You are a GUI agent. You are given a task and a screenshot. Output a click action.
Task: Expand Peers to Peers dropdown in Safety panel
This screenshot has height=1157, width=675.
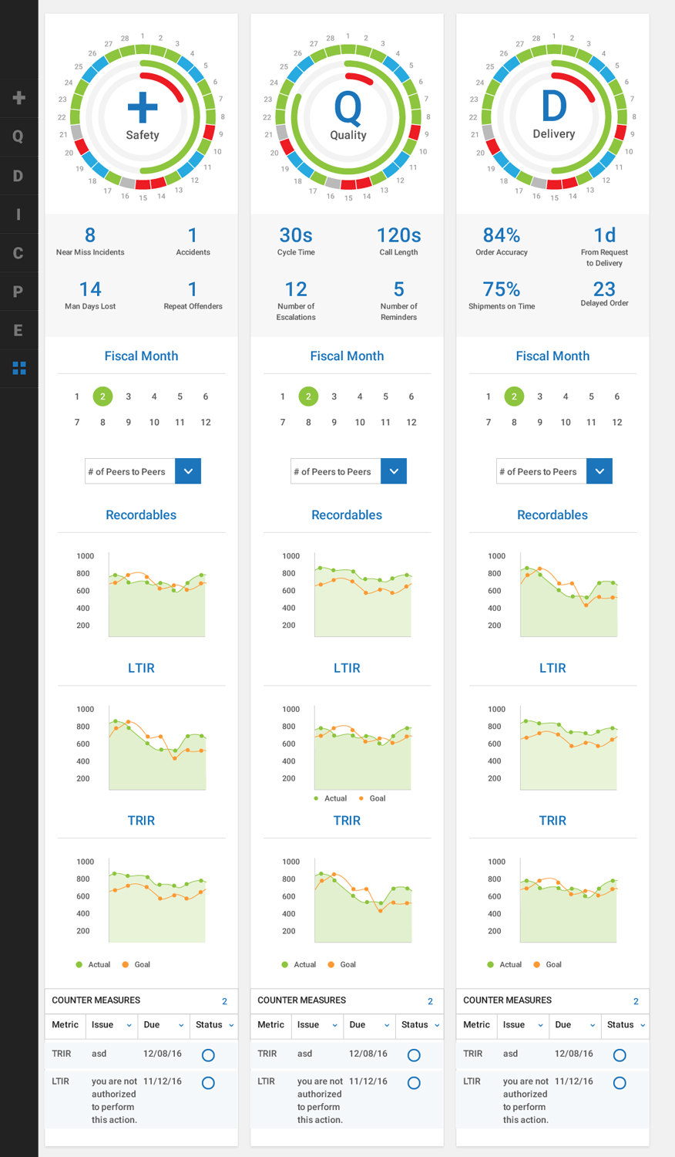click(188, 471)
